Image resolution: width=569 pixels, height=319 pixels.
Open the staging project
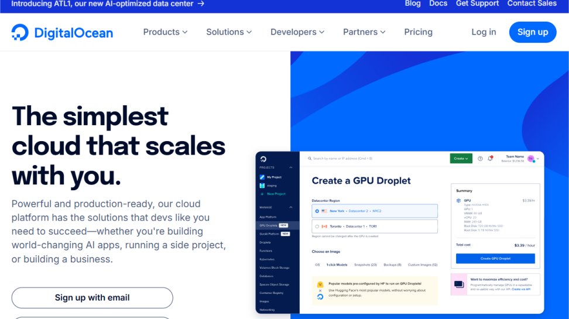point(272,186)
